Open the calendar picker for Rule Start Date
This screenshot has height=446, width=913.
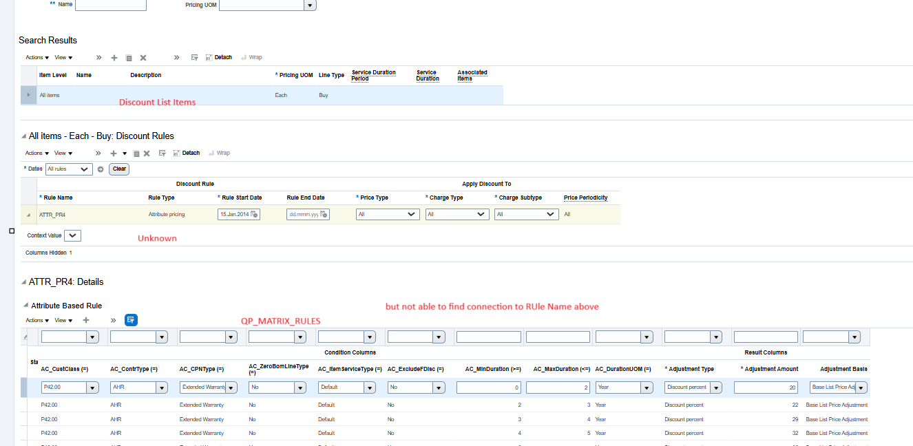253,214
